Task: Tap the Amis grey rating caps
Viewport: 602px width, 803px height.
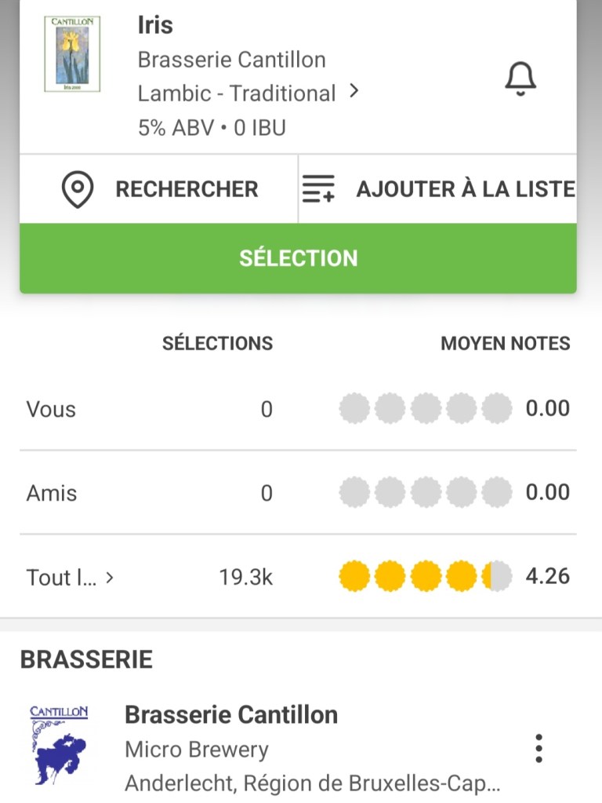Action: click(425, 493)
